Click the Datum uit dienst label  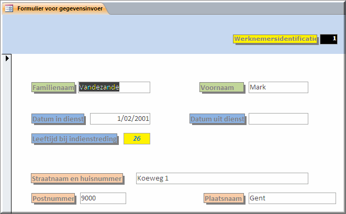[217, 119]
